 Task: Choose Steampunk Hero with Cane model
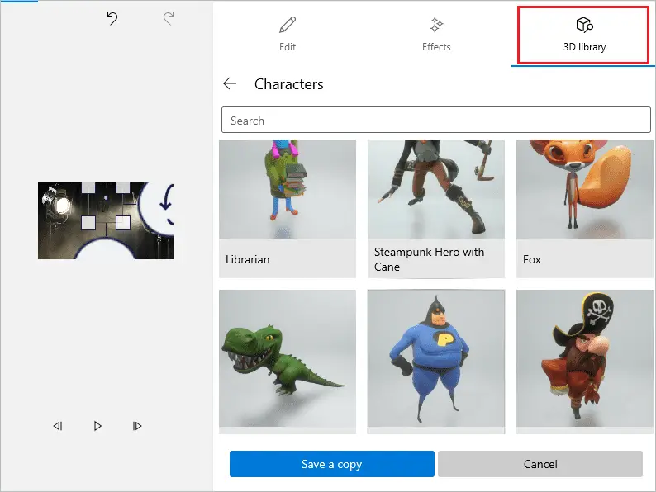[436, 208]
